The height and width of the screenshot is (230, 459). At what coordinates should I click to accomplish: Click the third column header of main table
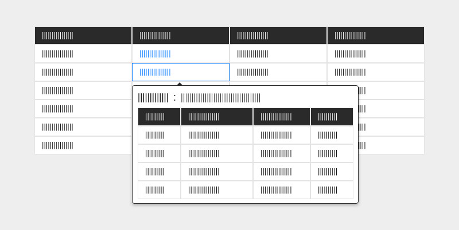[252, 35]
